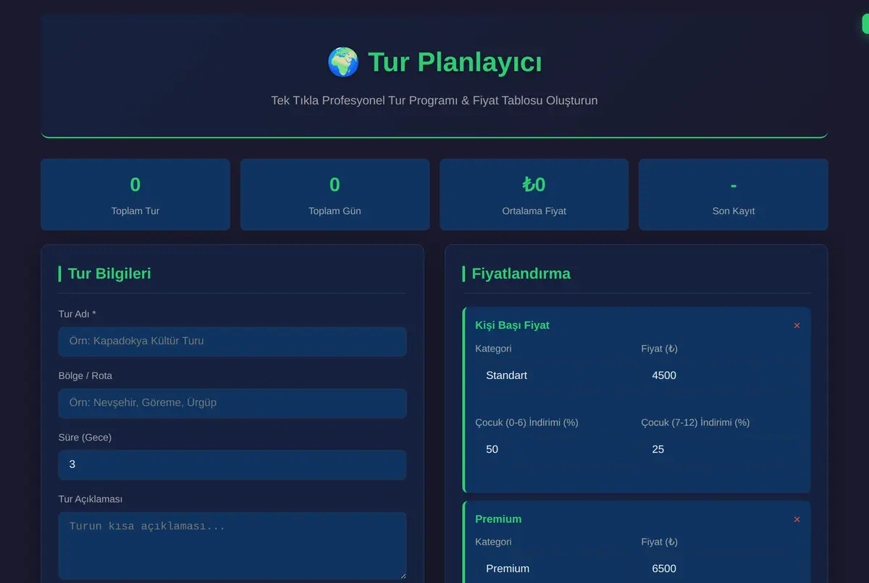This screenshot has height=583, width=869.
Task: Click the subtitle beginning with Tek Tıkla
Action: (x=434, y=101)
